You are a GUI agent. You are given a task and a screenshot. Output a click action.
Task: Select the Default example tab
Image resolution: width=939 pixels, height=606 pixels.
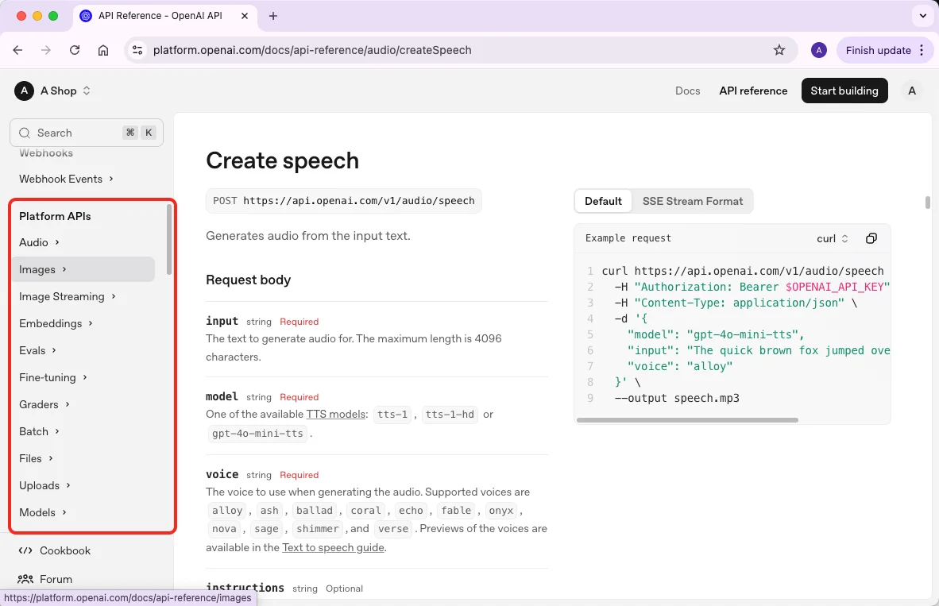pos(603,201)
